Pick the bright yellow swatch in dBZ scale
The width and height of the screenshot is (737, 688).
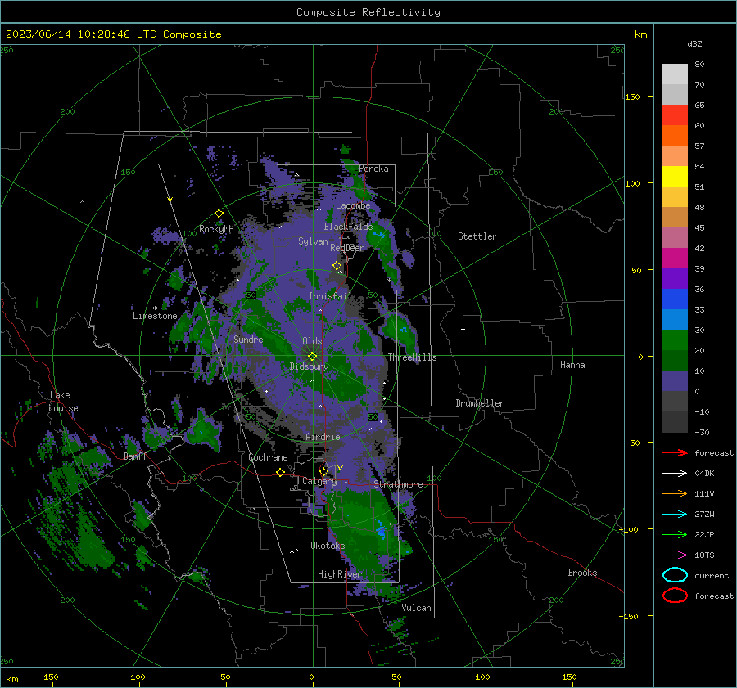coord(675,176)
